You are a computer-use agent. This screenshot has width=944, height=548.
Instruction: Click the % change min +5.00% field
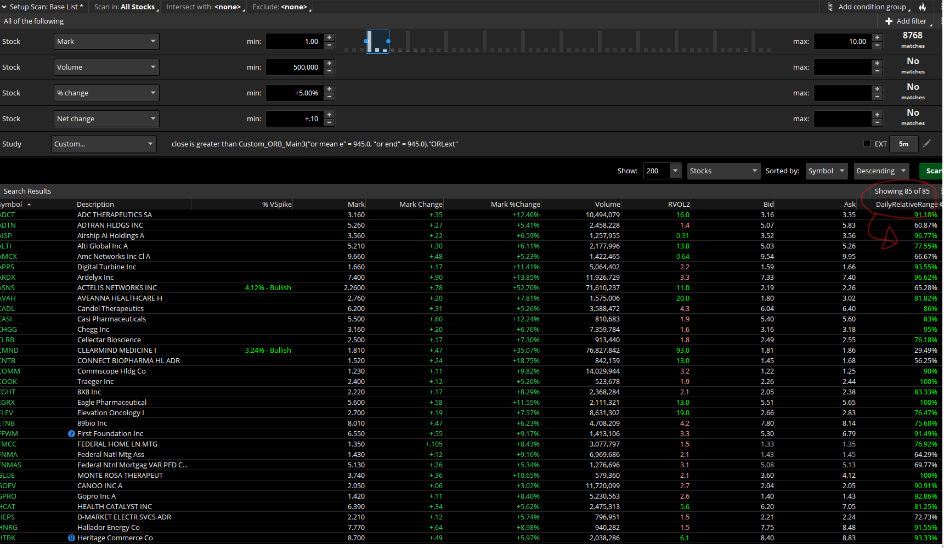(x=295, y=93)
